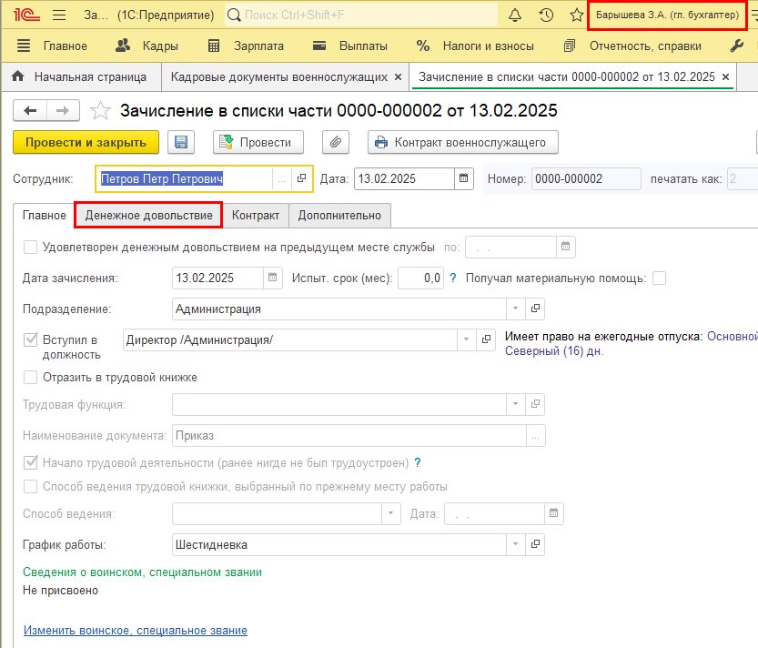Save document with floppy disk icon
Viewport: 758px width, 648px height.
[181, 142]
